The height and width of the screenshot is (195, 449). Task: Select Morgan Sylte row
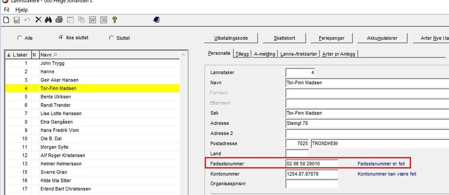pyautogui.click(x=92, y=147)
